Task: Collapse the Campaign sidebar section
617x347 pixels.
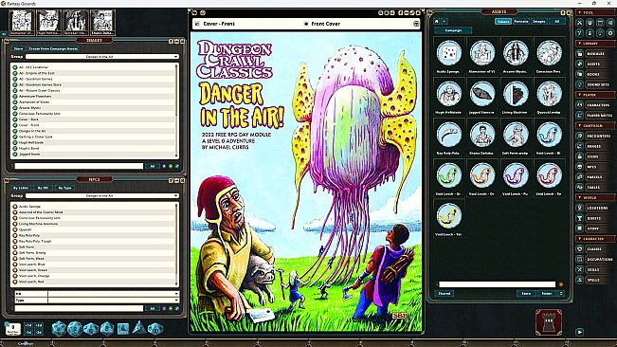Action: click(595, 125)
